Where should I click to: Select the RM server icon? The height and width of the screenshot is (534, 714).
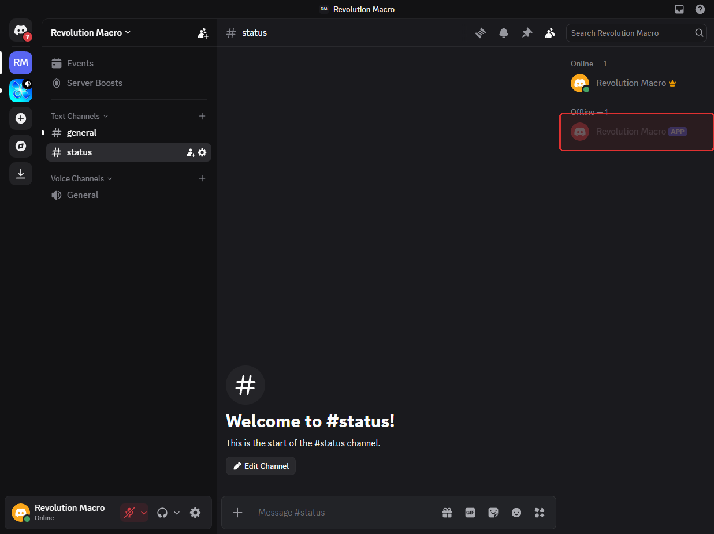pos(21,62)
